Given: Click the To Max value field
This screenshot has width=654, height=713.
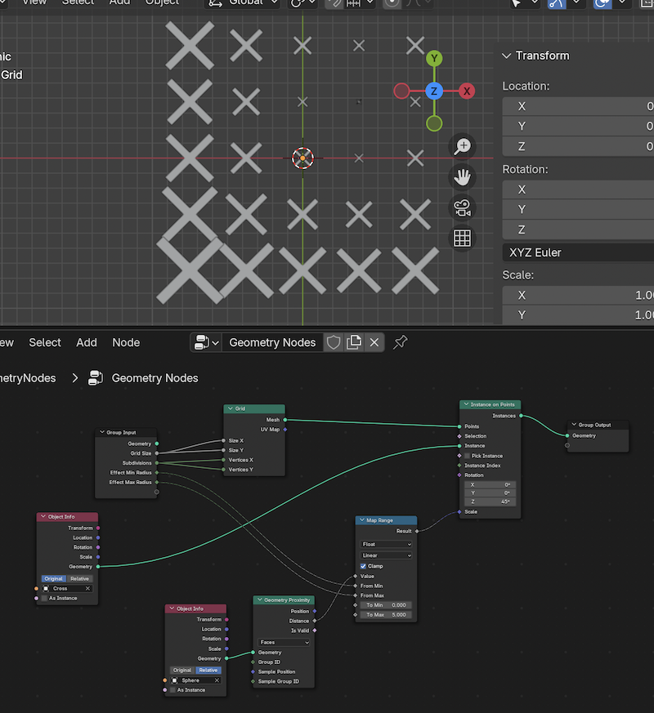Looking at the screenshot, I should (x=386, y=614).
